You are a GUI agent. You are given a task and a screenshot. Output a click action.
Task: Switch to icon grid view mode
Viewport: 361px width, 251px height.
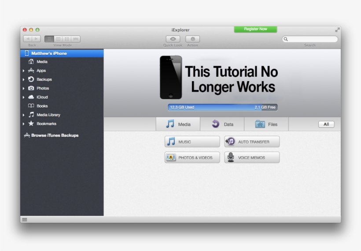click(67, 39)
